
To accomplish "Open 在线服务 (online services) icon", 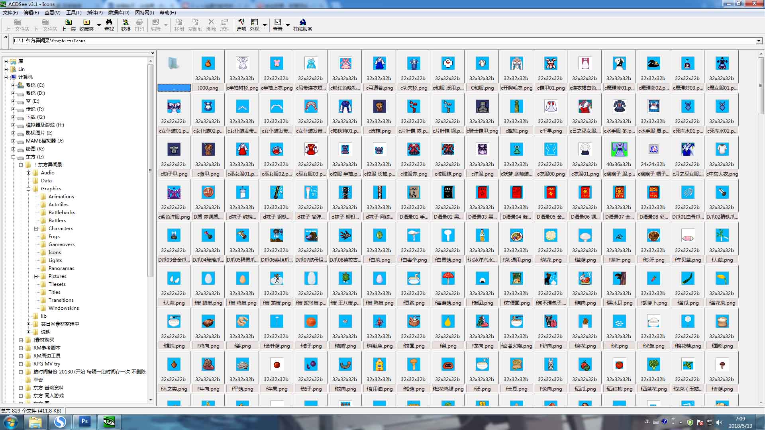I will tap(303, 25).
